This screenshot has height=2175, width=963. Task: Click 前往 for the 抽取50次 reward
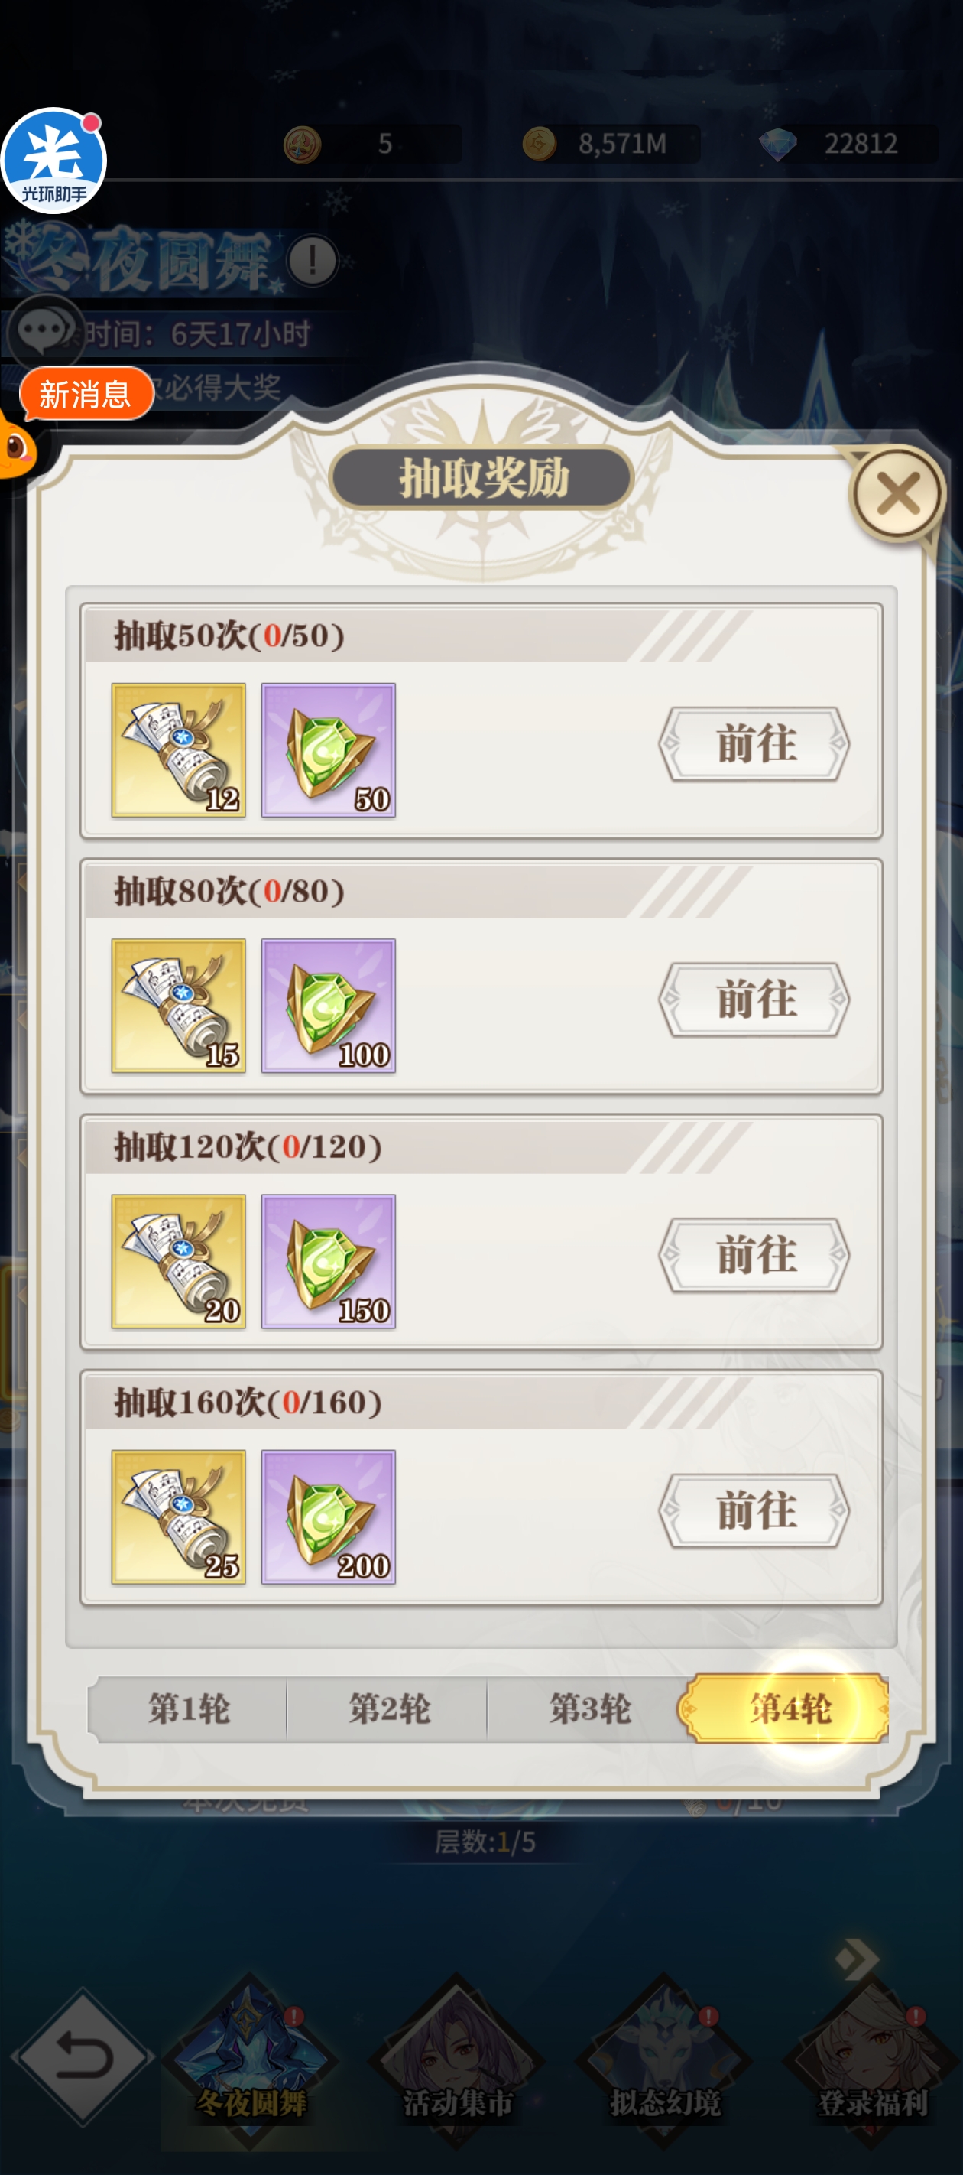coord(754,744)
